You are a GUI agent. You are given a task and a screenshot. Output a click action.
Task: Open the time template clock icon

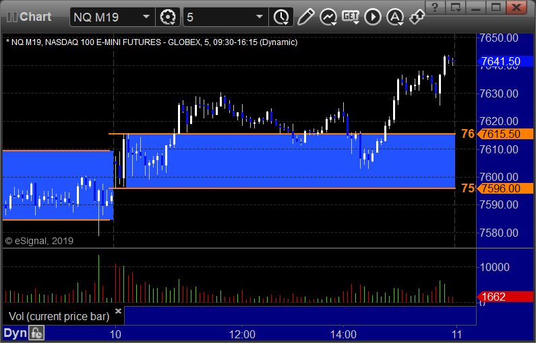pyautogui.click(x=281, y=17)
